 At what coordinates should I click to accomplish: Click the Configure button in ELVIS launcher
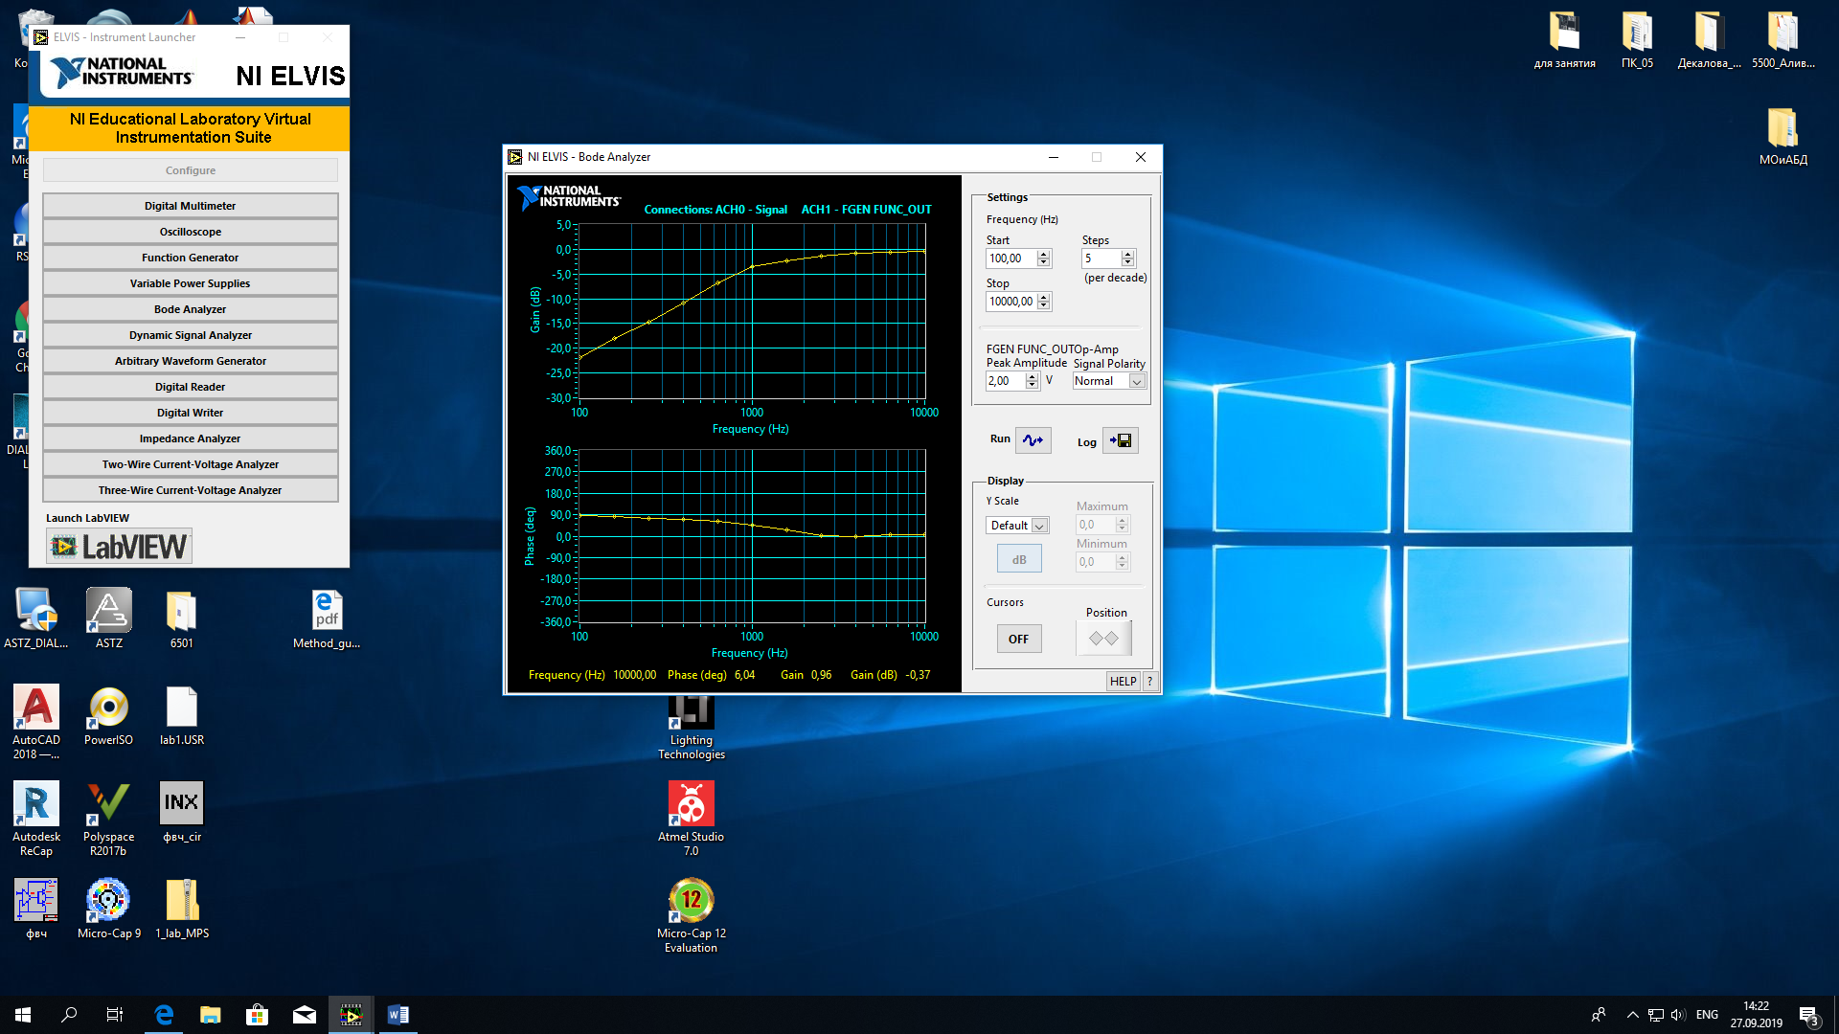tap(191, 170)
